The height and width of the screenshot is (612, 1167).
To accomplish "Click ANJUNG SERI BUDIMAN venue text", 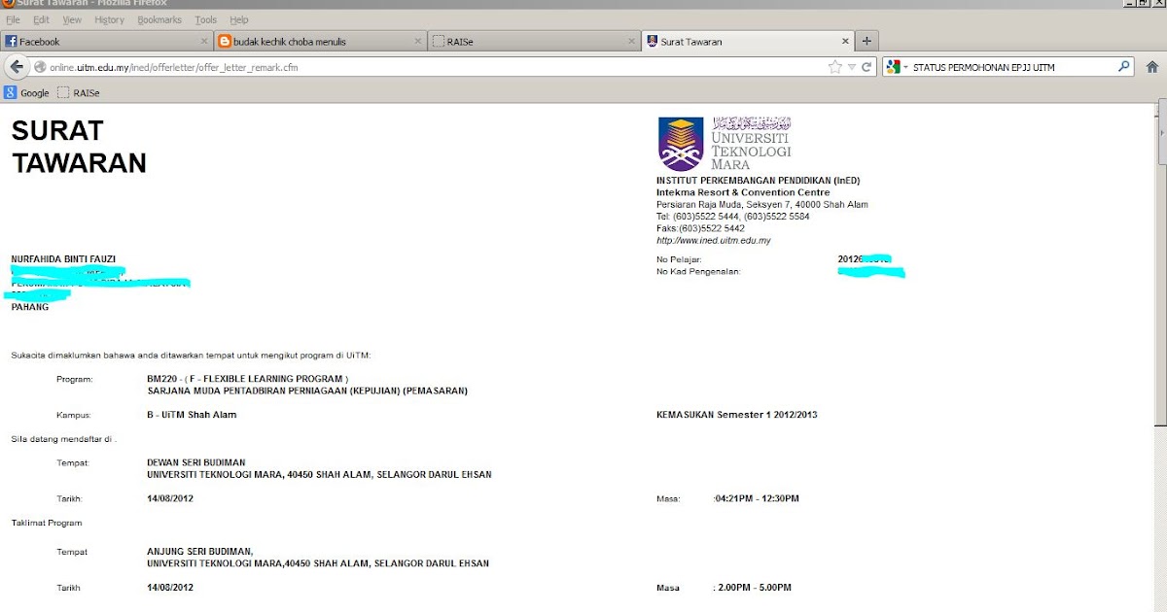I will click(199, 551).
